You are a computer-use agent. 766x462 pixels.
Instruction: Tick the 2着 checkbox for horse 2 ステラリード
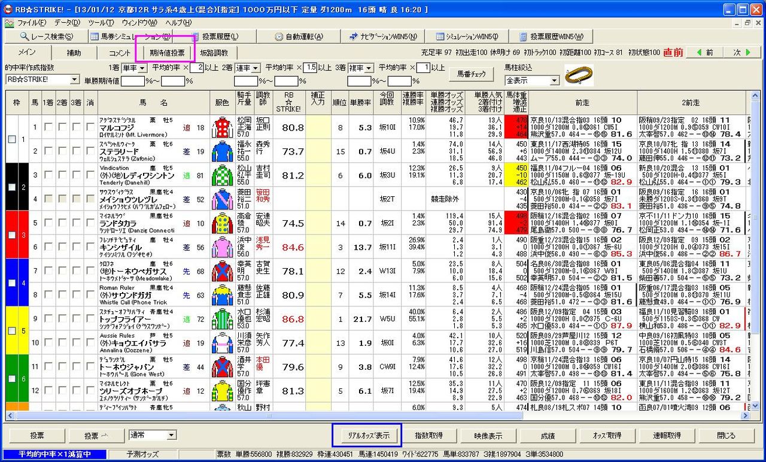62,151
